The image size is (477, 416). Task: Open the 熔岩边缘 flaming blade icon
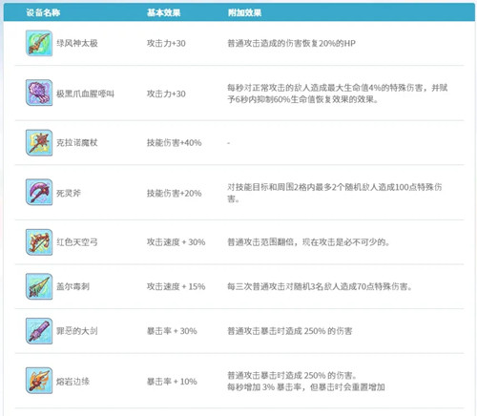click(39, 381)
